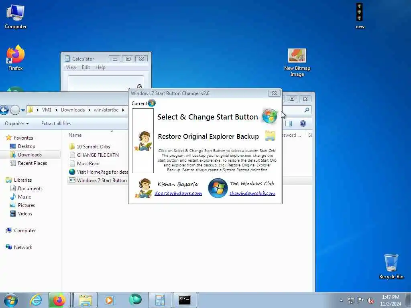Image resolution: width=411 pixels, height=308 pixels.
Task: Click the green round app taskbar icon
Action: 135,300
